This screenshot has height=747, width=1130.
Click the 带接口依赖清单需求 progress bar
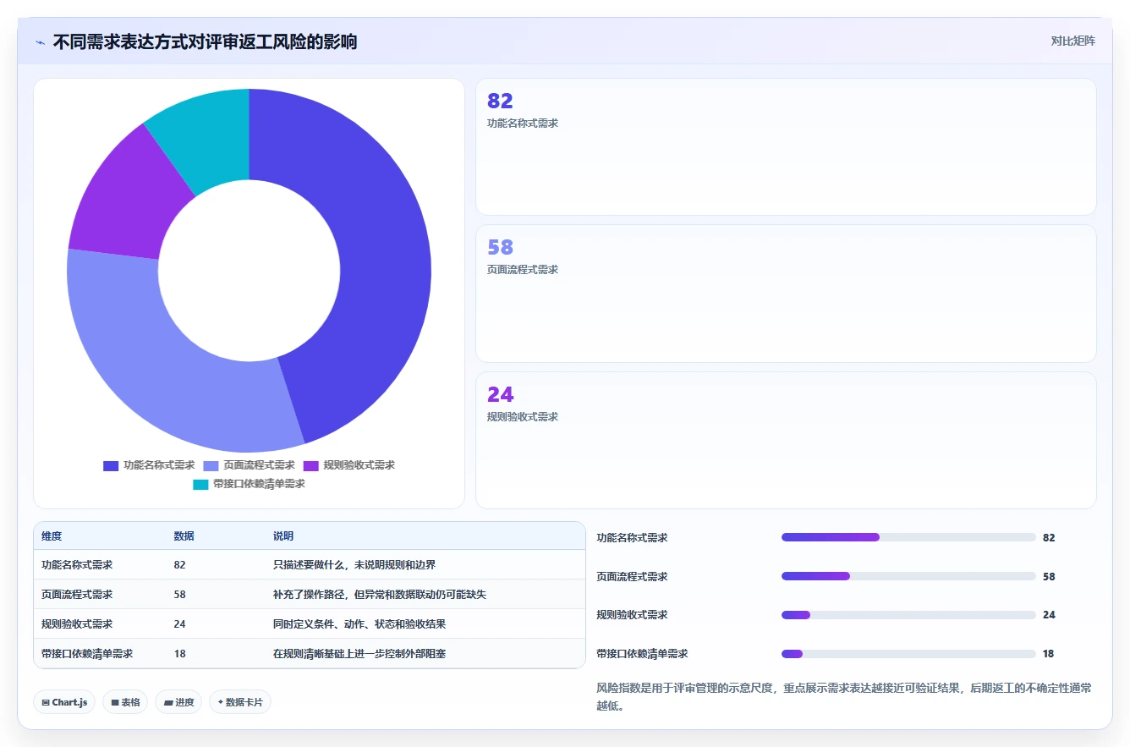pyautogui.click(x=908, y=654)
